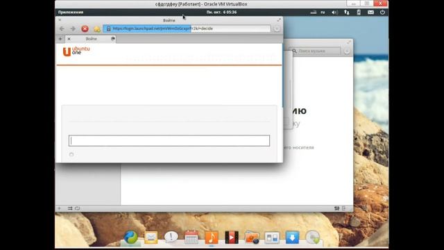Open the Calendar app from the dock

coord(191,237)
